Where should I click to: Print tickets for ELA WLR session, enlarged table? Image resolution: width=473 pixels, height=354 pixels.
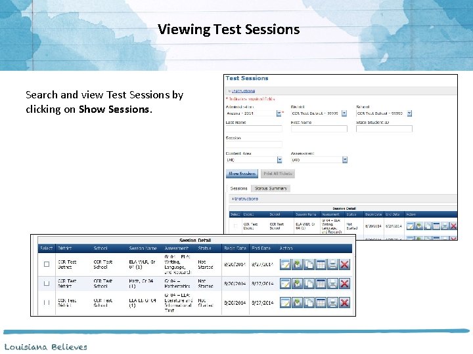click(332, 264)
